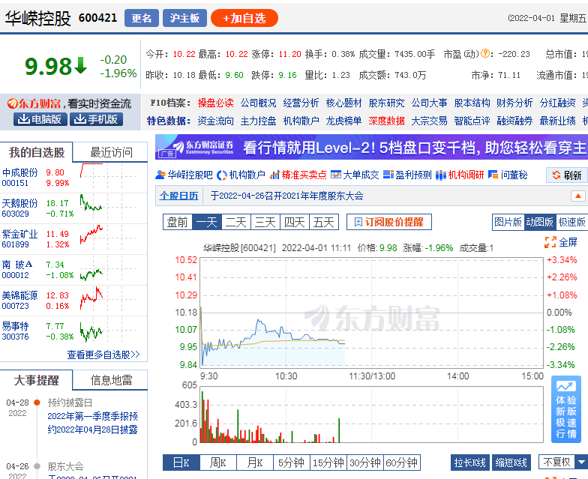Click the 华嵘控股吧 forum icon link

point(184,175)
